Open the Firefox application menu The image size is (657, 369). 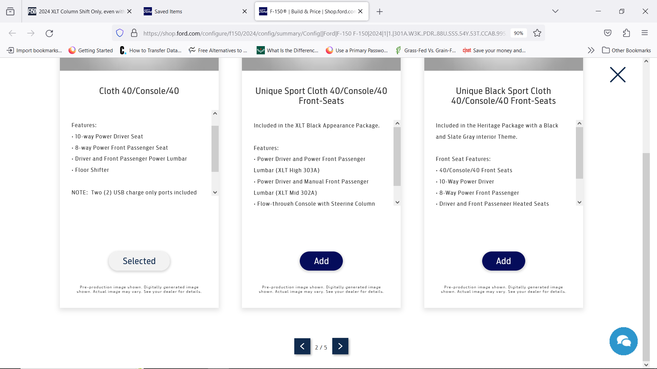point(645,33)
